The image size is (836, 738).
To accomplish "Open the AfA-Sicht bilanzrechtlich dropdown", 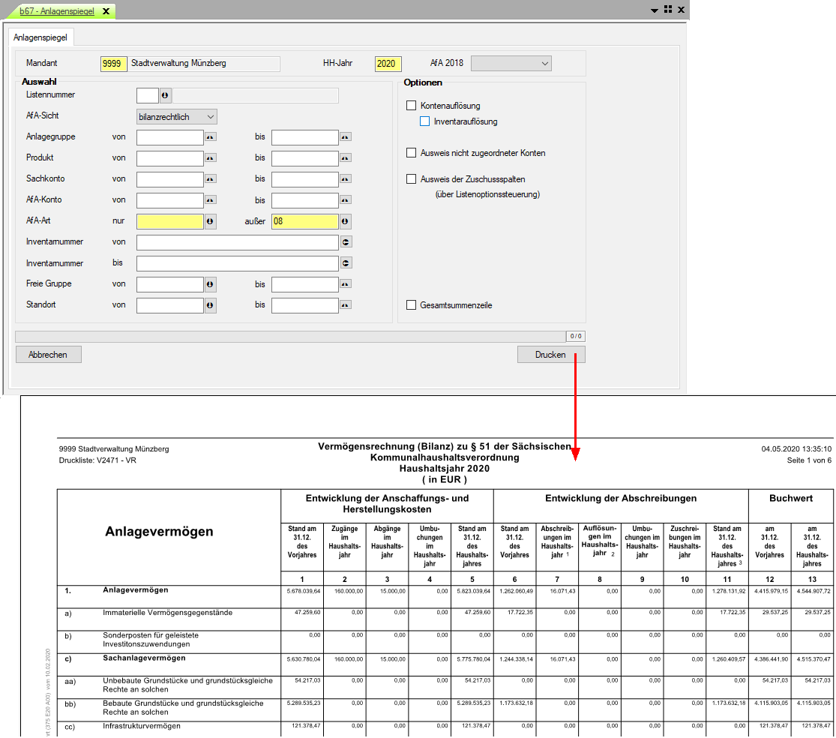I will 177,117.
